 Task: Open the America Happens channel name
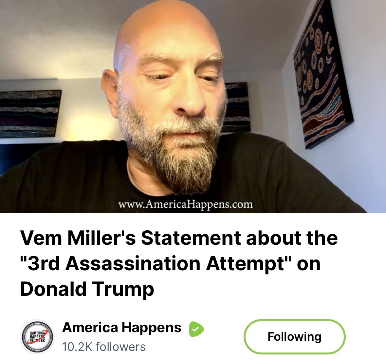click(121, 328)
